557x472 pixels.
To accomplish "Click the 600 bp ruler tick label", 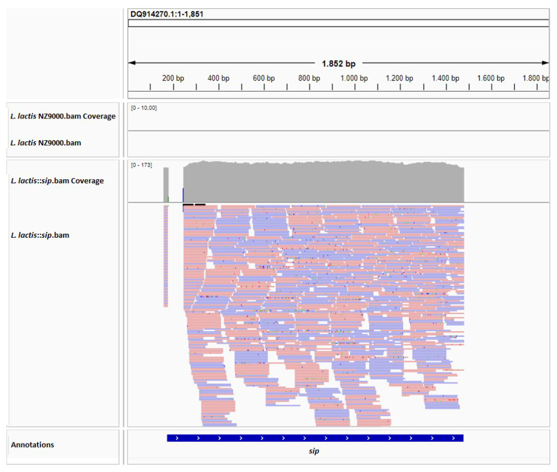I will (x=263, y=78).
